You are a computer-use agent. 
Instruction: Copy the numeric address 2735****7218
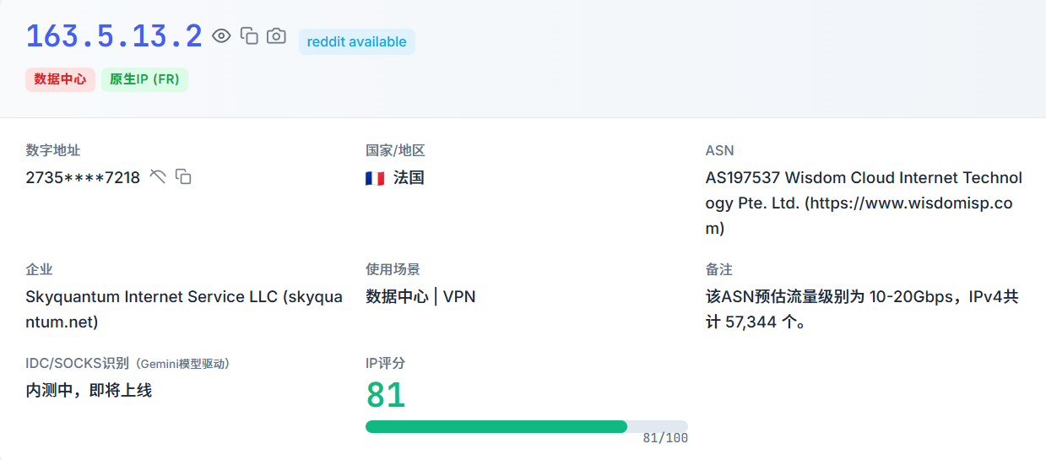coord(183,176)
